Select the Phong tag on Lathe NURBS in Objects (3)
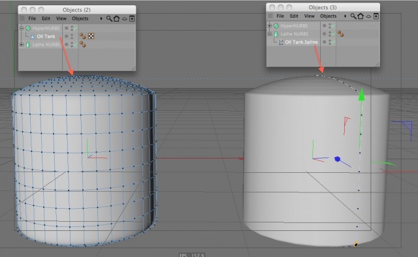Viewport: 418px width, 257px height. (x=340, y=33)
